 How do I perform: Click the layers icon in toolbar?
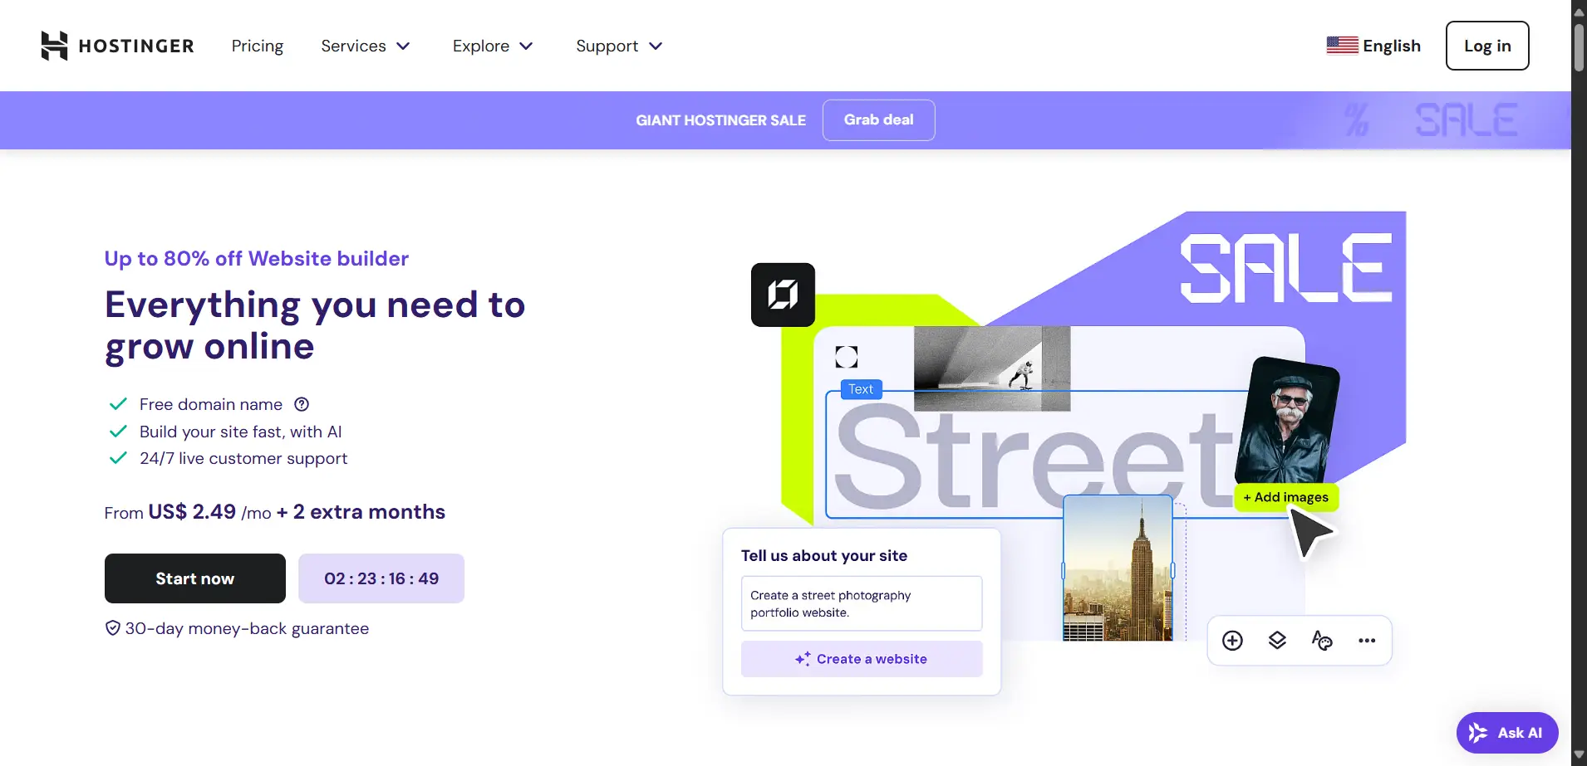(x=1277, y=641)
